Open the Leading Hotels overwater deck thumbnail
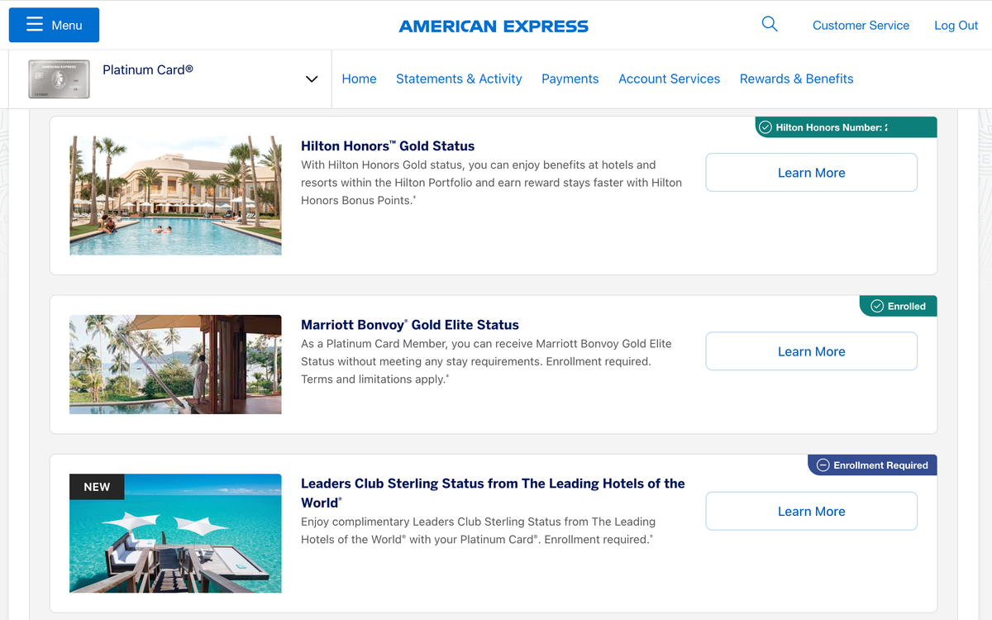Screen dimensions: 992x620 point(175,533)
